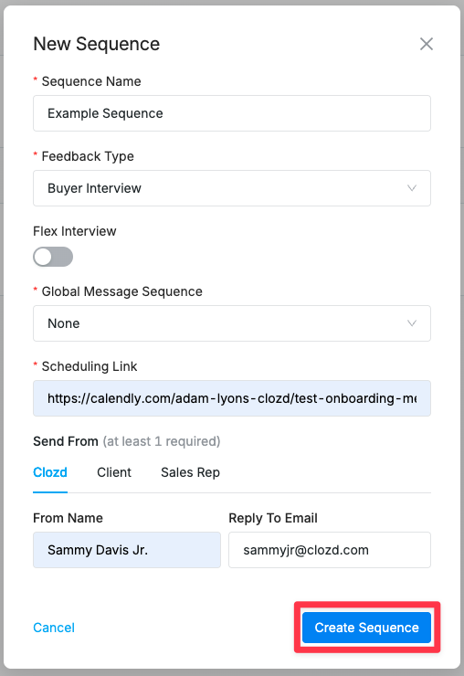Open the Sales Rep tab

click(x=190, y=472)
